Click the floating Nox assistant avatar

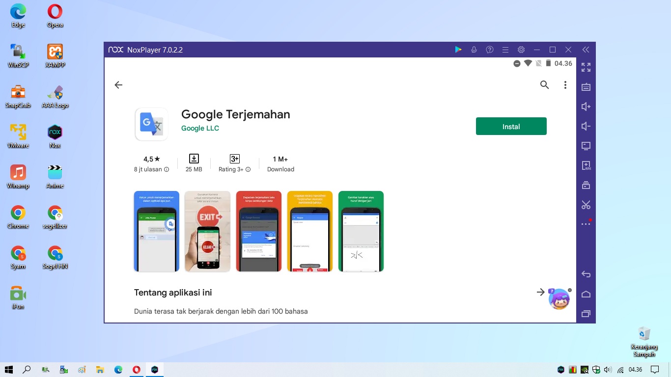tap(559, 299)
